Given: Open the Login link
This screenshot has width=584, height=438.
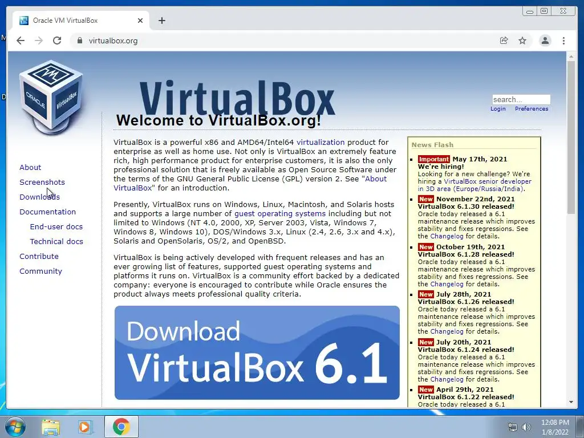Looking at the screenshot, I should pos(498,109).
